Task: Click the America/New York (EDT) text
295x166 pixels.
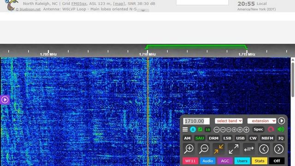Action: click(x=256, y=9)
